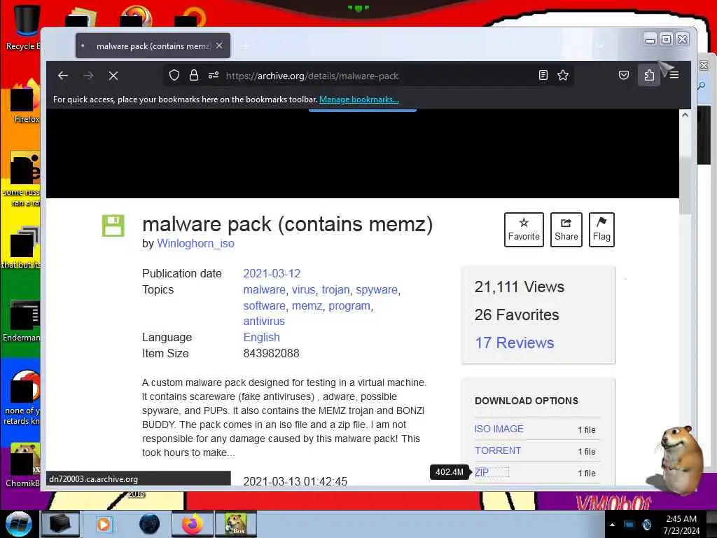Open the English language link
Viewport: 717px width, 538px height.
(261, 337)
